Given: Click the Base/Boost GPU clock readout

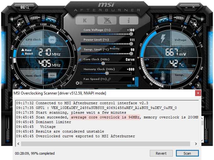Looking at the screenshot, I should (x=49, y=52).
